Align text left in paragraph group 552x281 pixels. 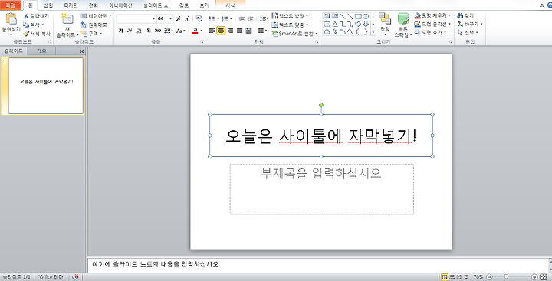[x=212, y=31]
